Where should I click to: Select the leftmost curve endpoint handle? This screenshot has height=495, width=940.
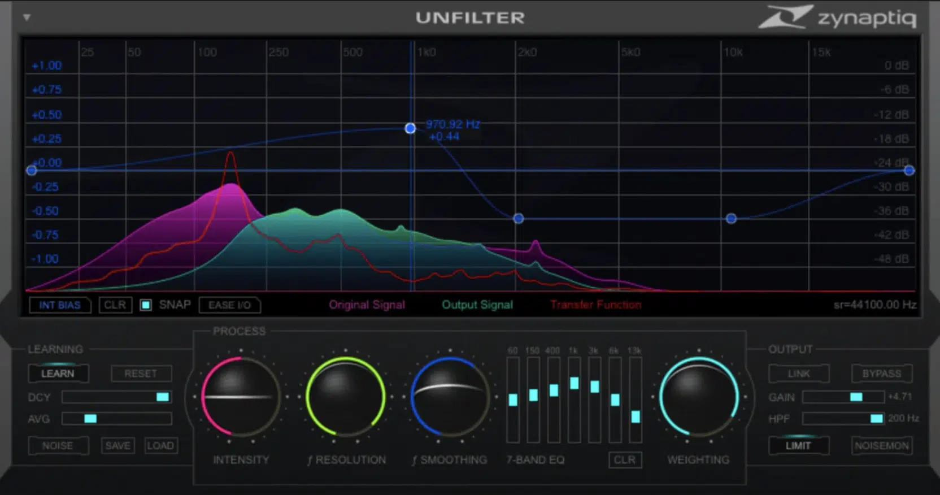32,170
